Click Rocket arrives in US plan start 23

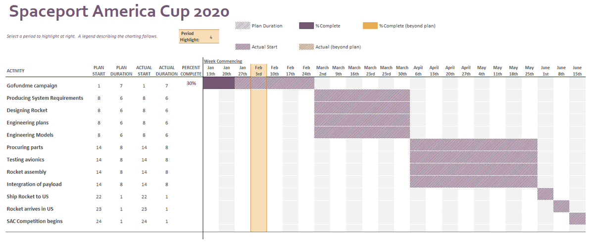tap(99, 209)
